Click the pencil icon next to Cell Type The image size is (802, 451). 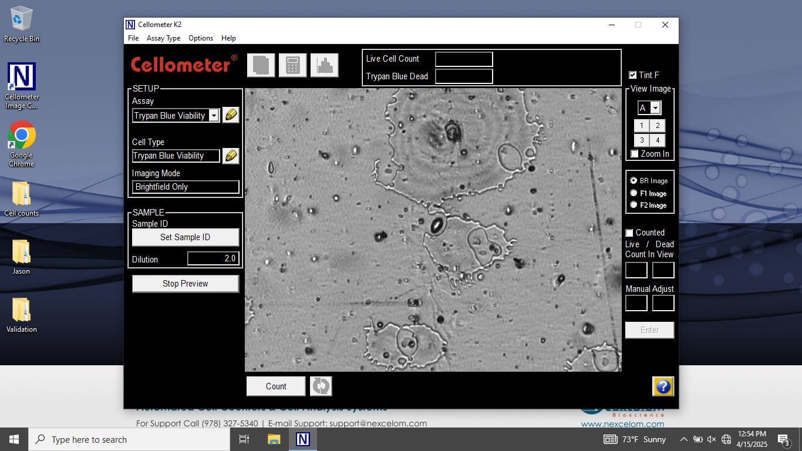231,156
